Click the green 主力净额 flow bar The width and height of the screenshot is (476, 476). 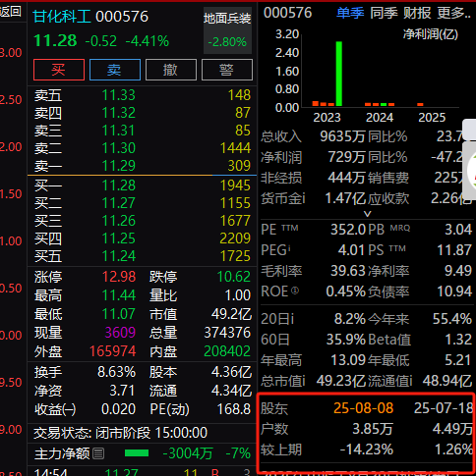click(x=137, y=453)
